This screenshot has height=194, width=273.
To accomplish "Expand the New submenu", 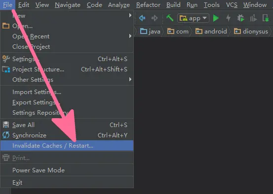I will click(67, 16).
